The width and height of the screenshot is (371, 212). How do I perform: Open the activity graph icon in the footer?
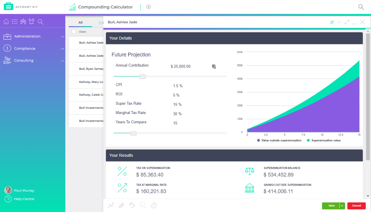click(111, 205)
